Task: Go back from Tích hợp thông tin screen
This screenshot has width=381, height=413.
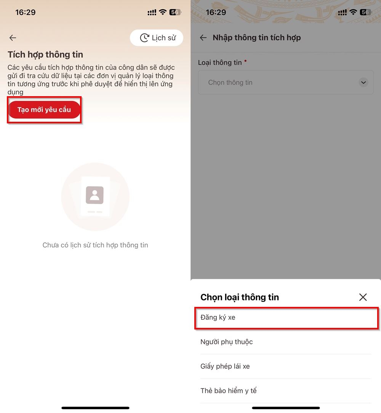Action: tap(13, 38)
